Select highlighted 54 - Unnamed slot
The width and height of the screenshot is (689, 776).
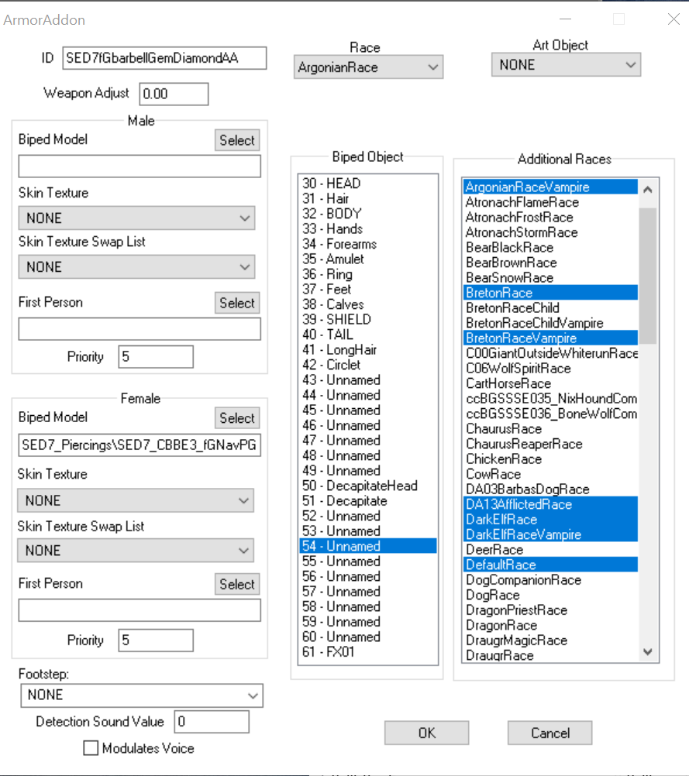point(368,546)
